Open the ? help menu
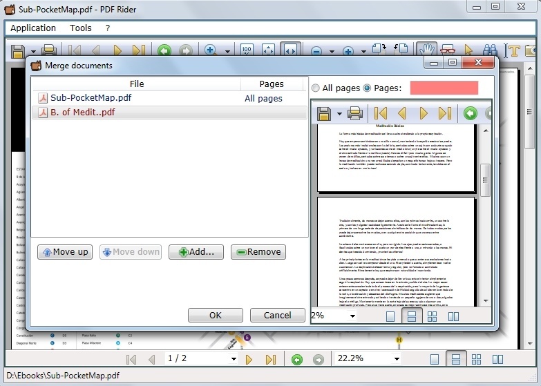541x386 pixels. pyautogui.click(x=108, y=28)
